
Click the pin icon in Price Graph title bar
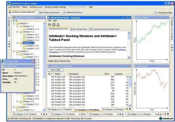(x=160, y=18)
